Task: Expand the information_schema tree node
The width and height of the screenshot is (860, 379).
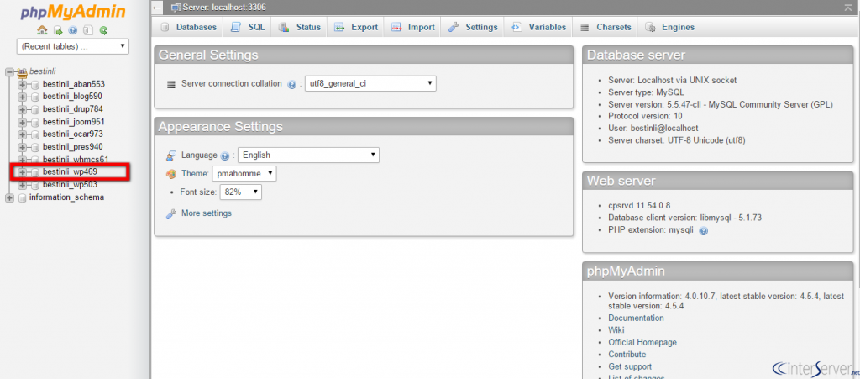Action: (9, 197)
